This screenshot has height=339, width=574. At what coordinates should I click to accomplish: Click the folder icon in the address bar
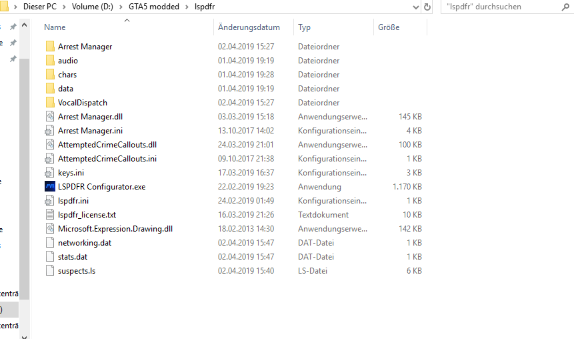4,7
